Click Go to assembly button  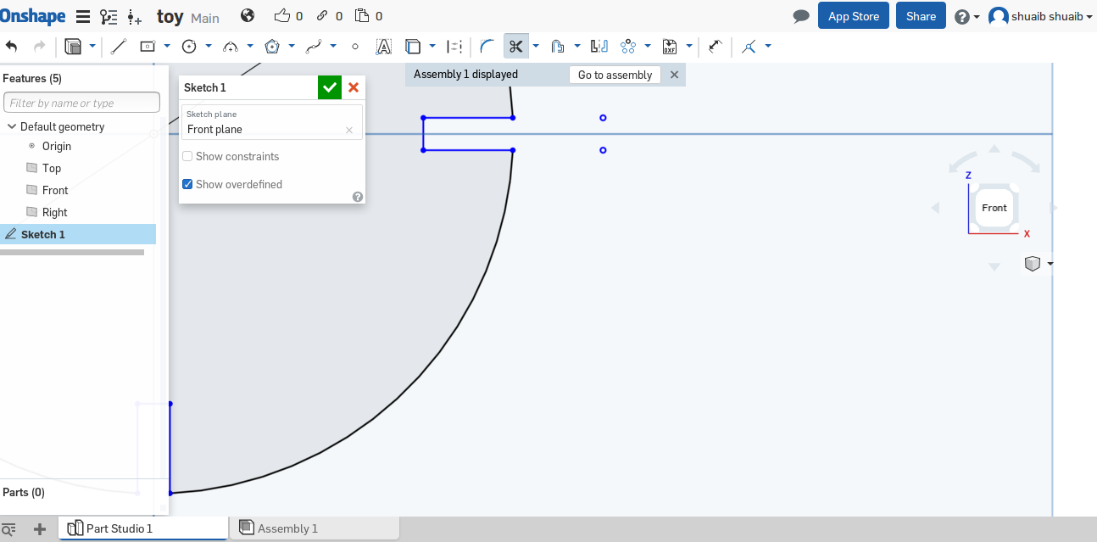(x=615, y=75)
